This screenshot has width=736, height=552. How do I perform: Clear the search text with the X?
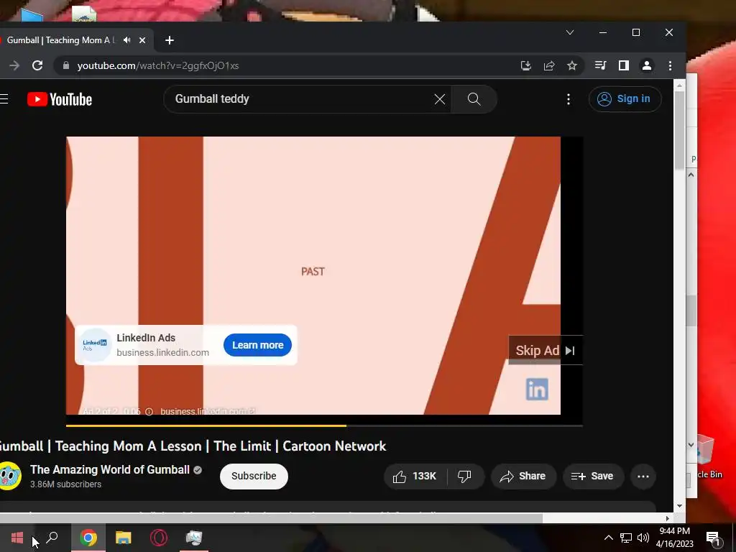[439, 99]
